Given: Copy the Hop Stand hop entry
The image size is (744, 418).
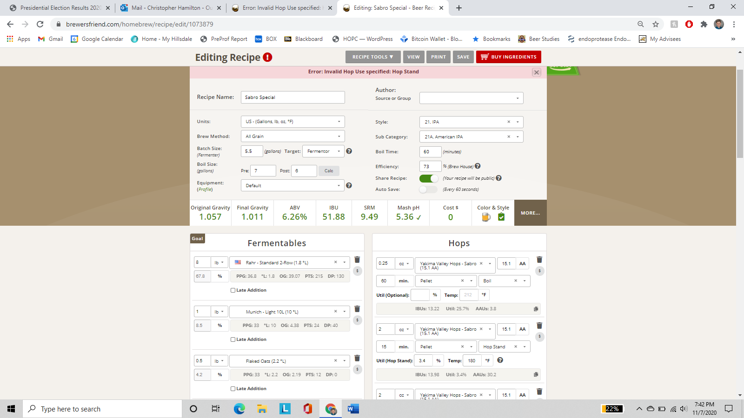Looking at the screenshot, I should point(536,374).
